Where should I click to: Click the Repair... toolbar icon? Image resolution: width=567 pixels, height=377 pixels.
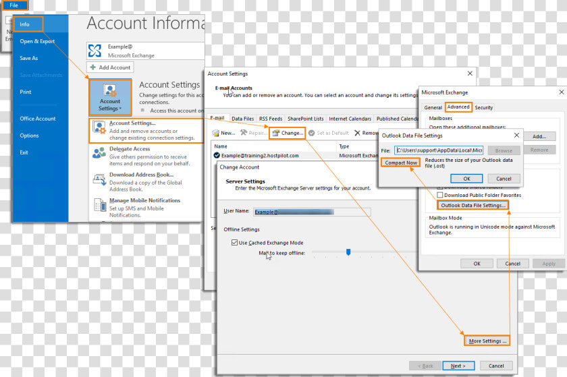tap(244, 133)
